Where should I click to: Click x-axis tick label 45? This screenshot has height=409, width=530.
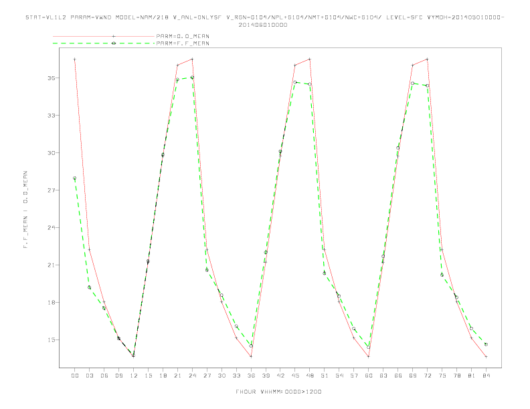(295, 376)
